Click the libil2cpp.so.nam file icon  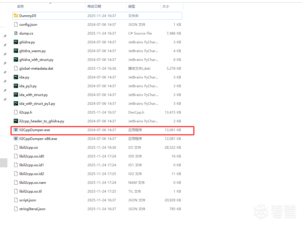point(16,182)
